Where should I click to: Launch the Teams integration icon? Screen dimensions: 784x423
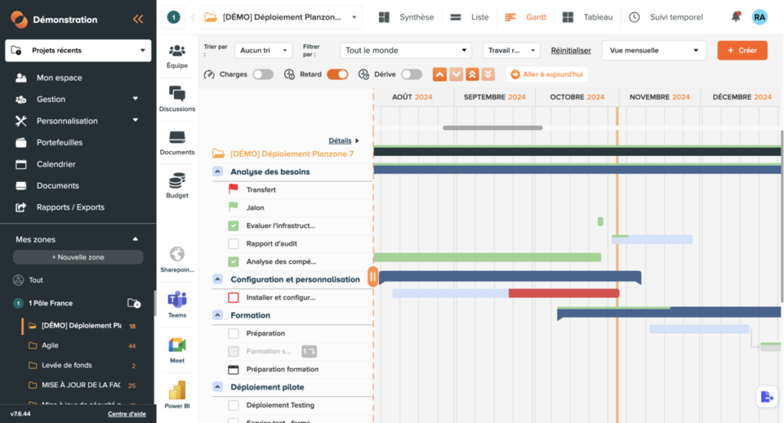177,301
